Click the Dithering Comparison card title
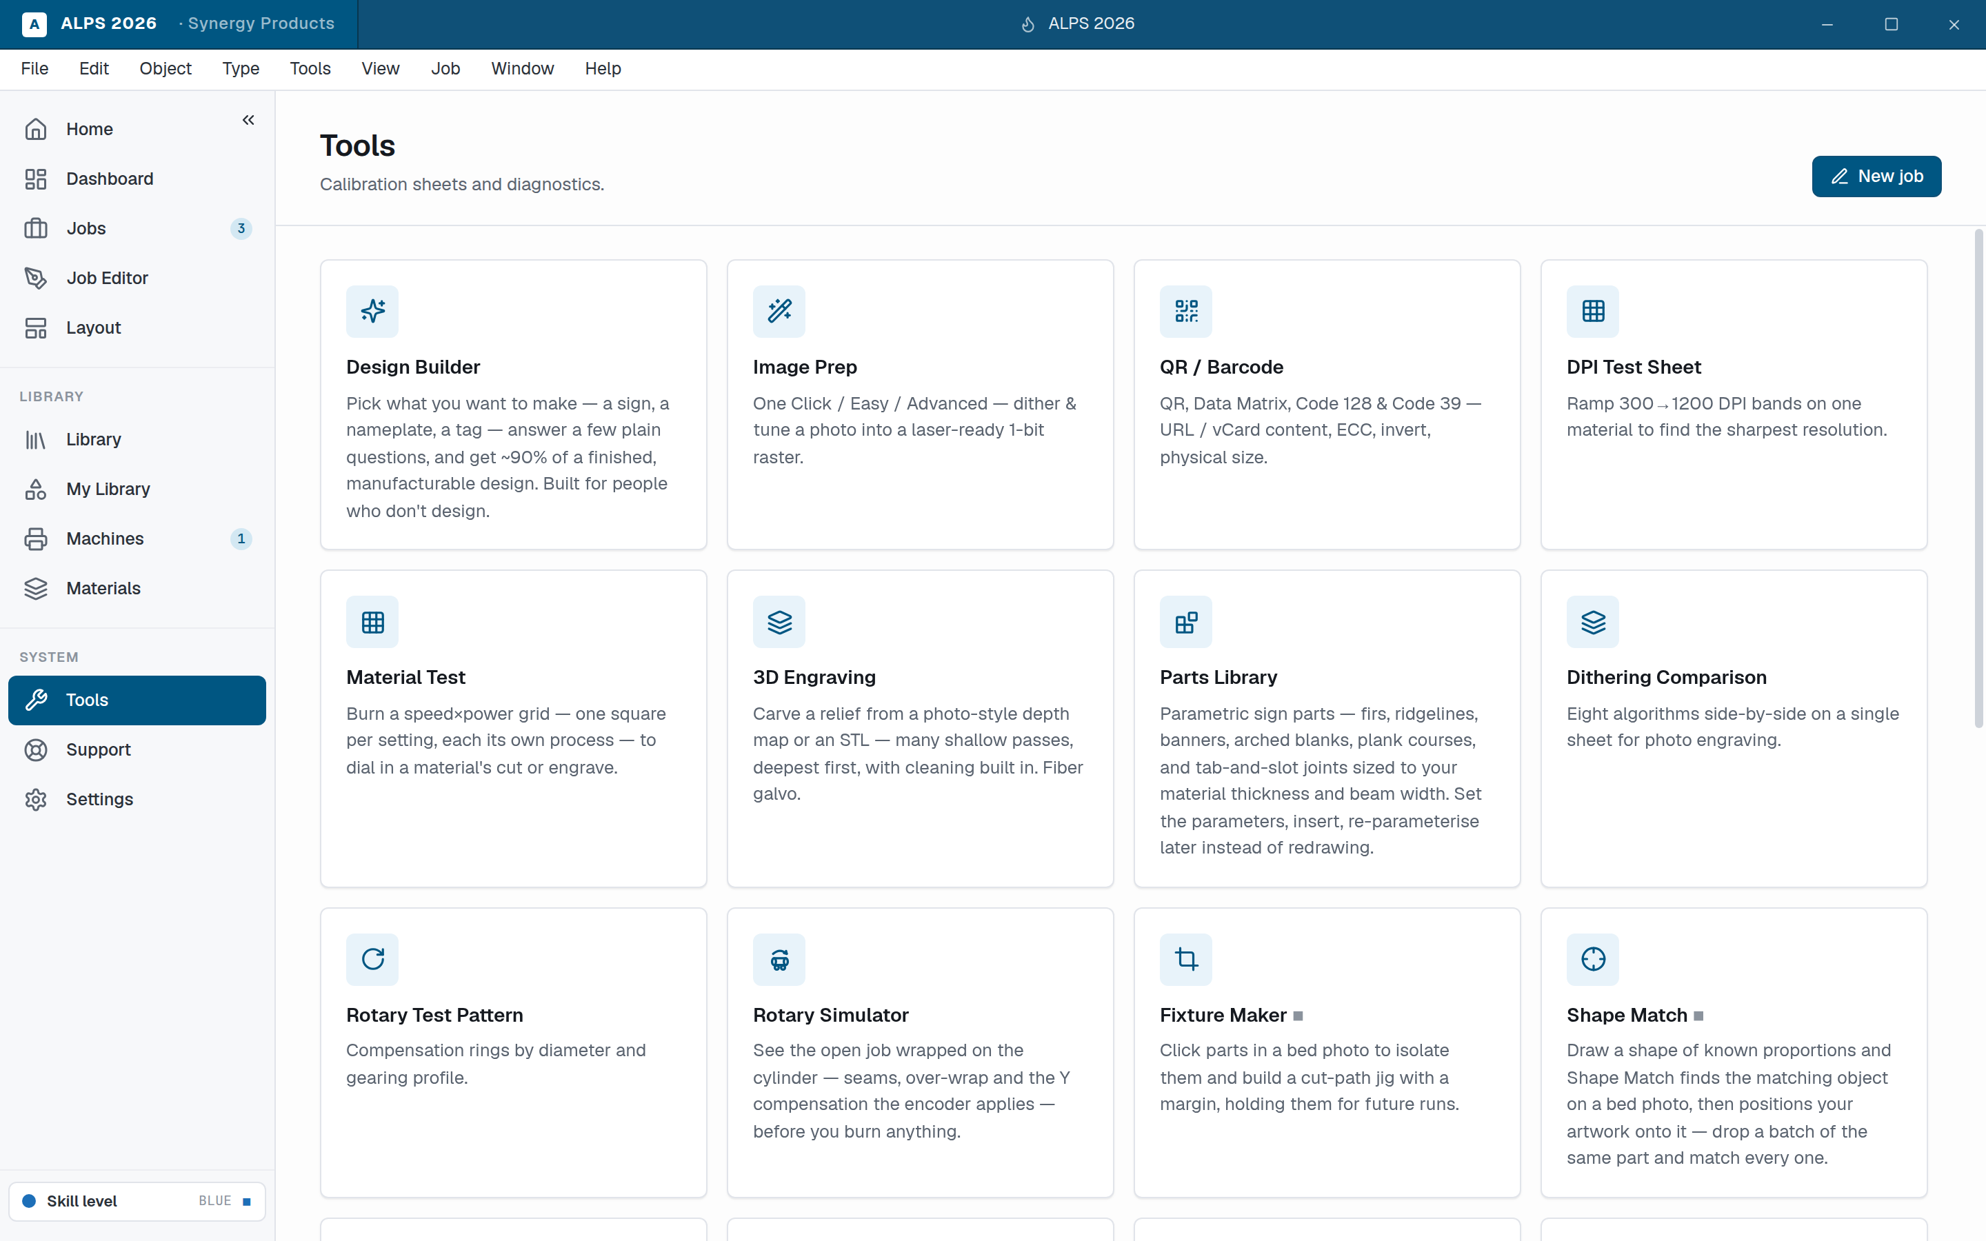This screenshot has height=1241, width=1986. 1666,677
